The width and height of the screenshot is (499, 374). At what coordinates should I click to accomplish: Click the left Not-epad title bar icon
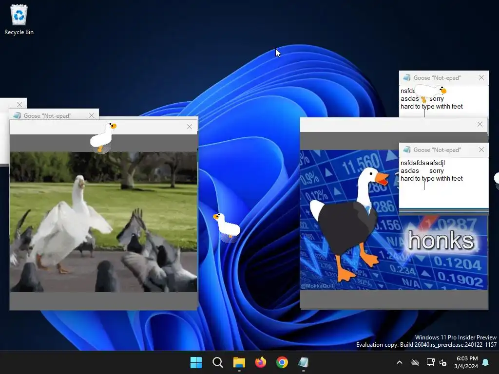coord(17,115)
